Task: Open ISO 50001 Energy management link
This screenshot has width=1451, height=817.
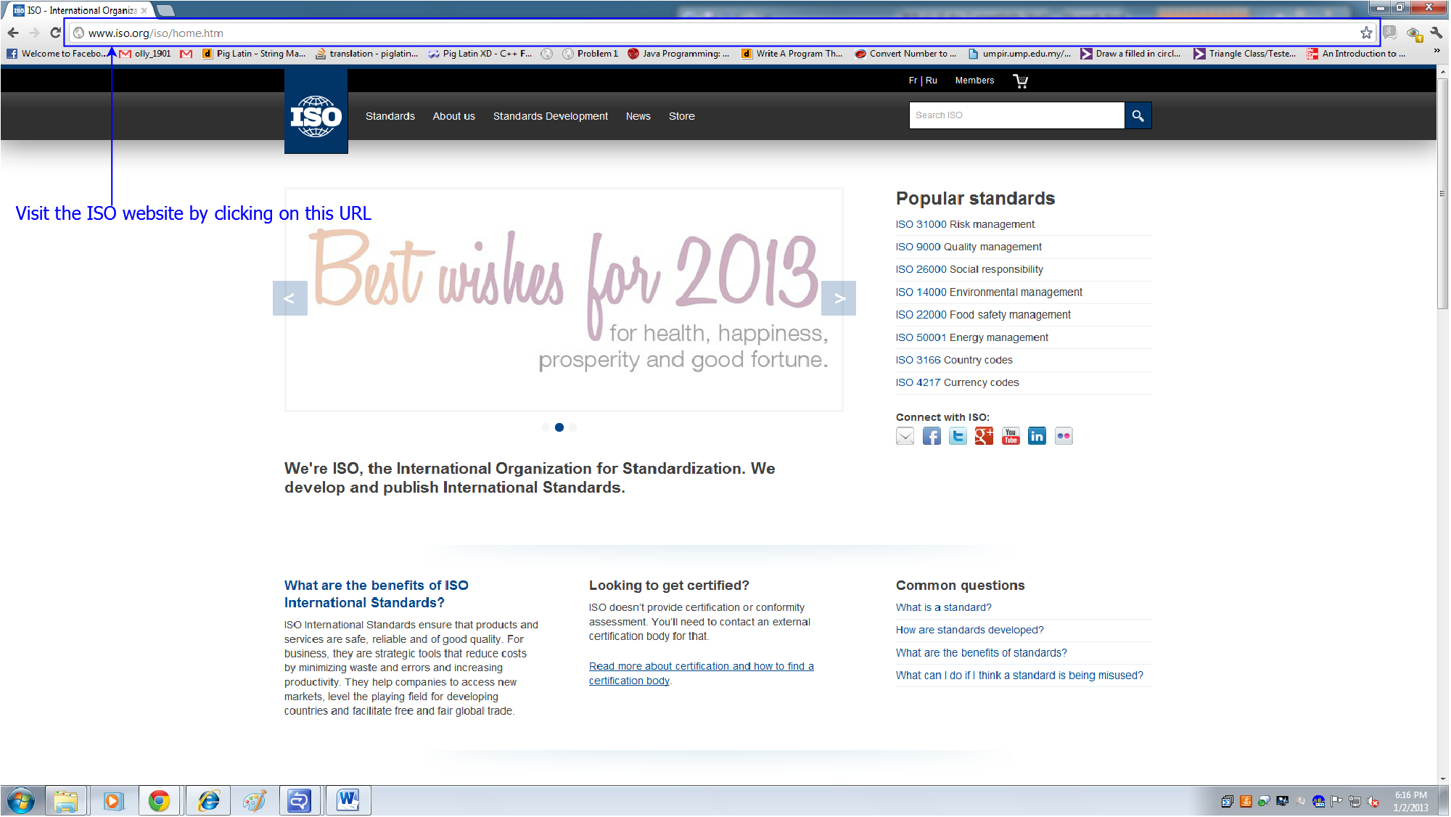Action: pos(972,337)
